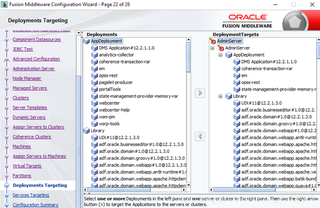Collapse the nested AdminServer node
This screenshot has height=208, width=320.
[x=212, y=48]
